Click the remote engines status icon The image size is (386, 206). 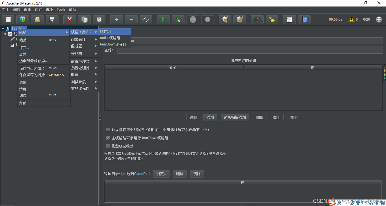point(379,19)
